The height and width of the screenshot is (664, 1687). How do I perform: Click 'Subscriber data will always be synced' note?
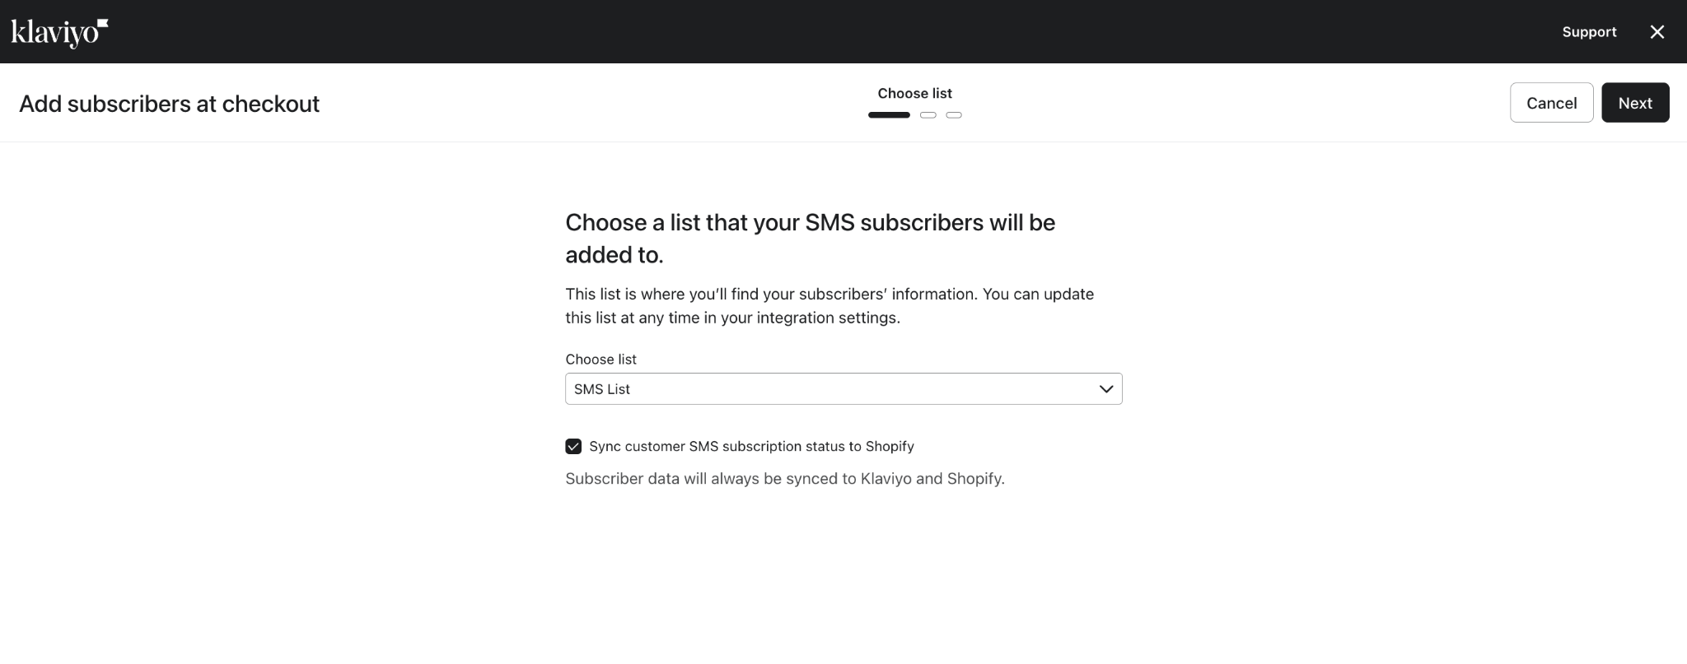785,479
